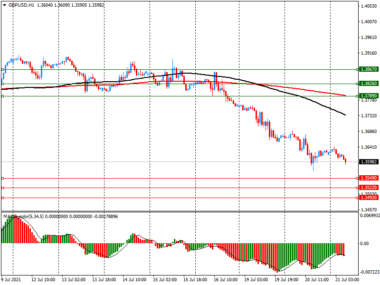Click the 15 Jul 02:00 time axis label

[165, 280]
